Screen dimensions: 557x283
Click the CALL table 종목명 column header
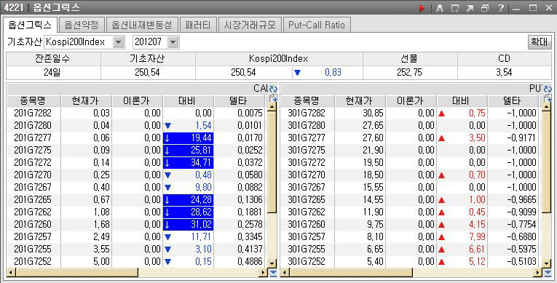(33, 101)
